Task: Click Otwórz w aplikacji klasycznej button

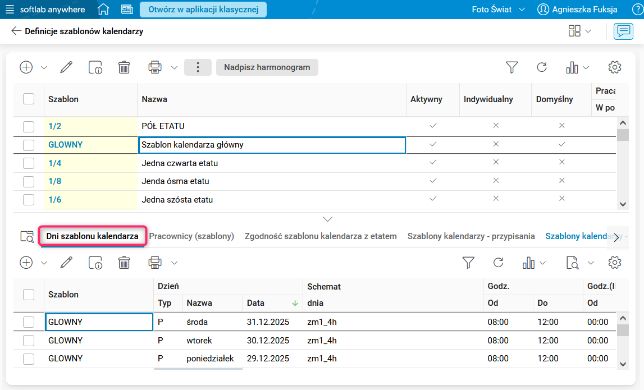Action: [x=203, y=10]
